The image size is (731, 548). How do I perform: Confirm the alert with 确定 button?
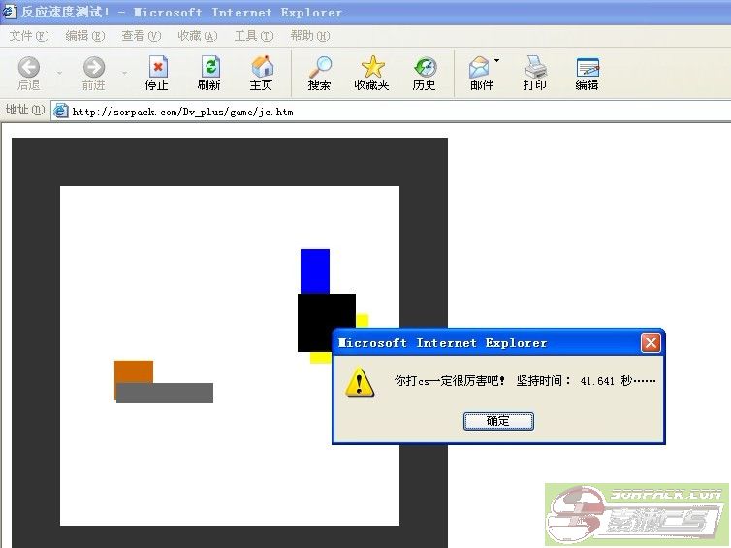click(x=498, y=421)
